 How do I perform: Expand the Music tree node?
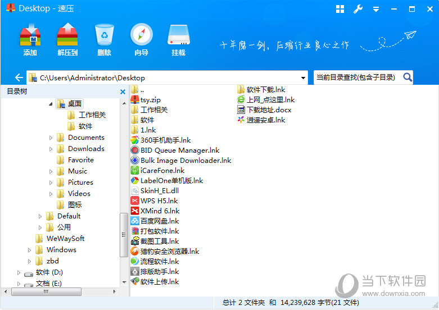(x=51, y=171)
